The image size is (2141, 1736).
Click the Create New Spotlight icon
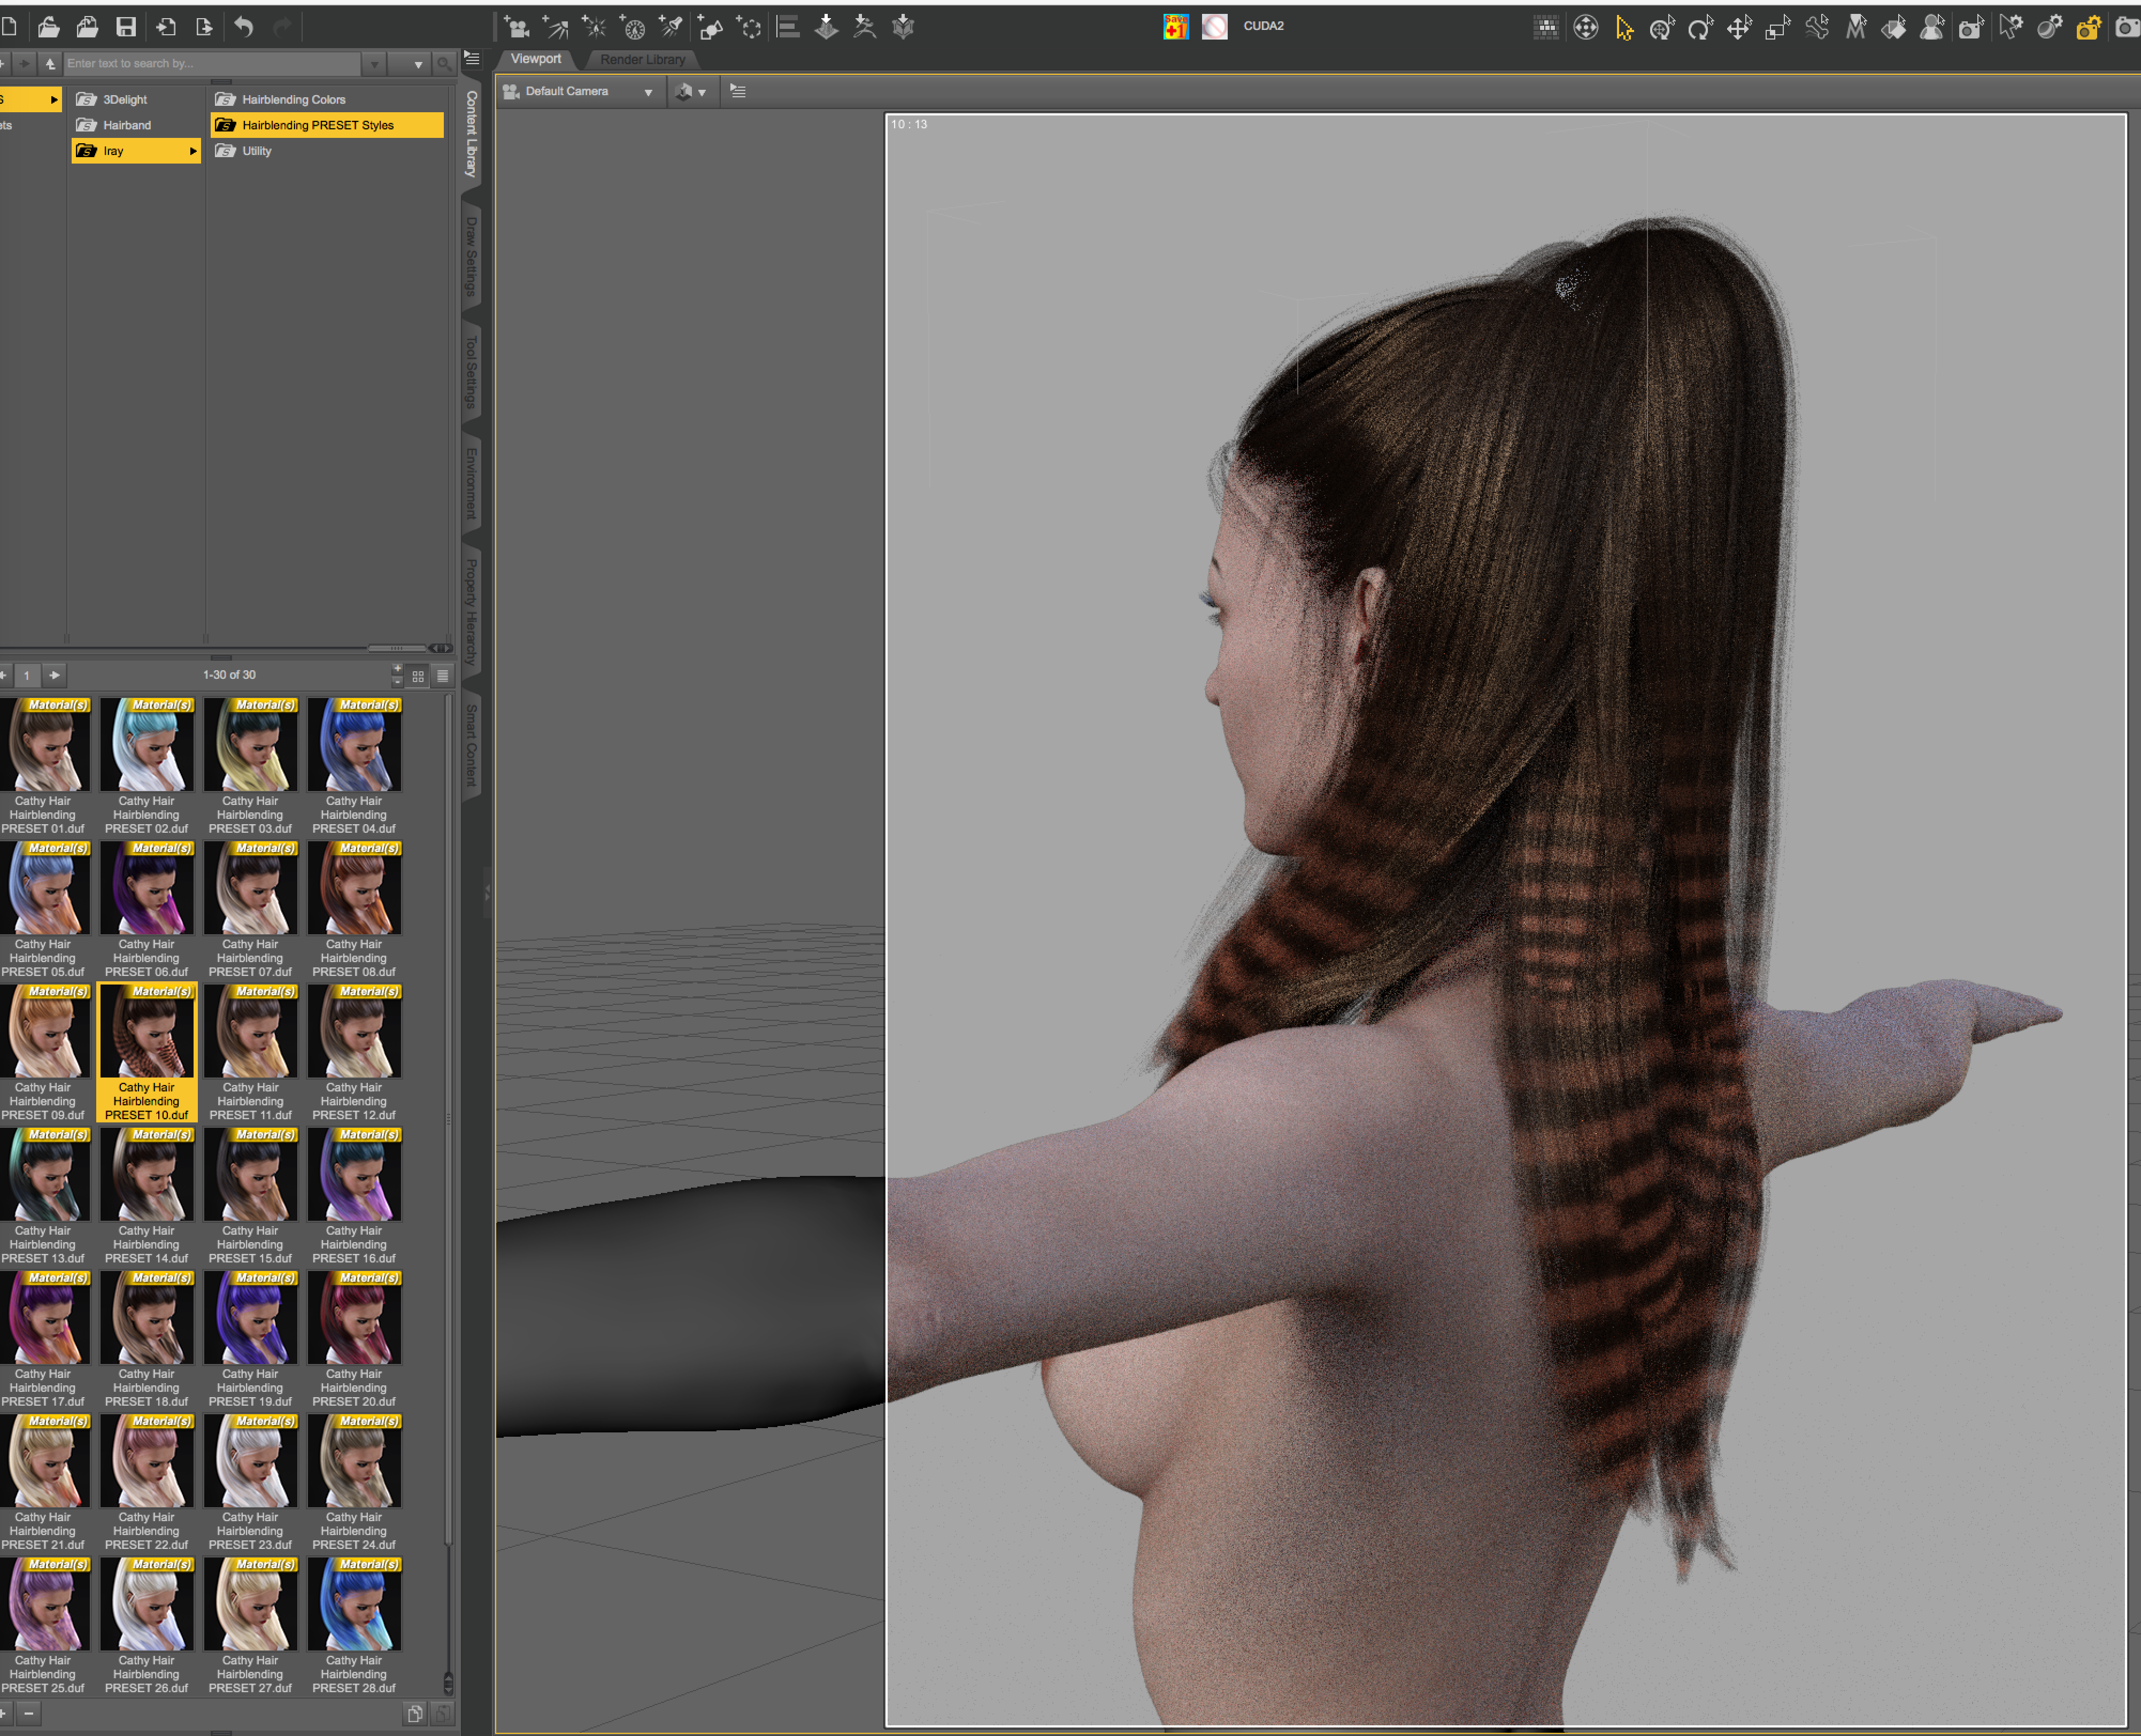pyautogui.click(x=671, y=27)
